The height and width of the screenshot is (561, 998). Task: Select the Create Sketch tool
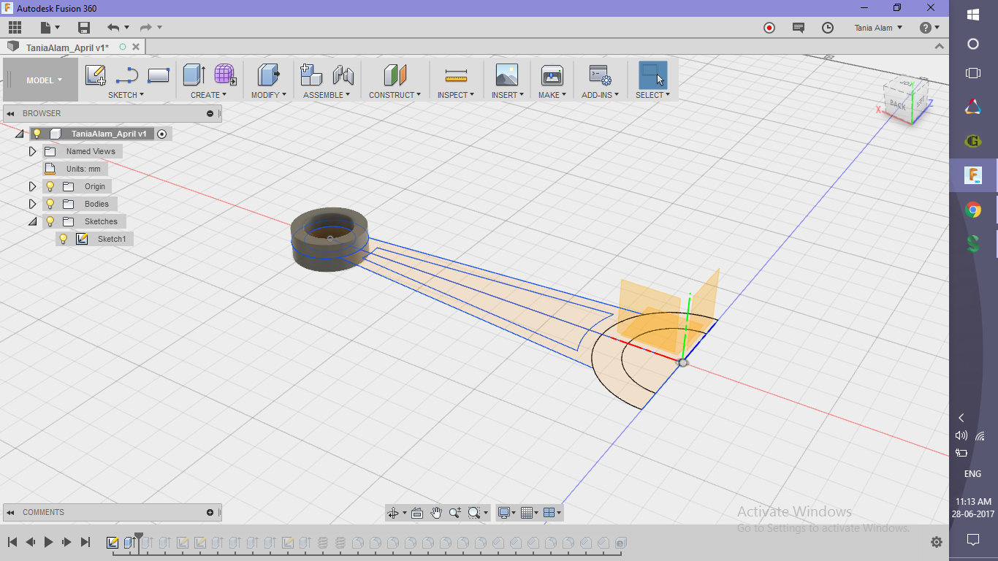[x=96, y=75]
